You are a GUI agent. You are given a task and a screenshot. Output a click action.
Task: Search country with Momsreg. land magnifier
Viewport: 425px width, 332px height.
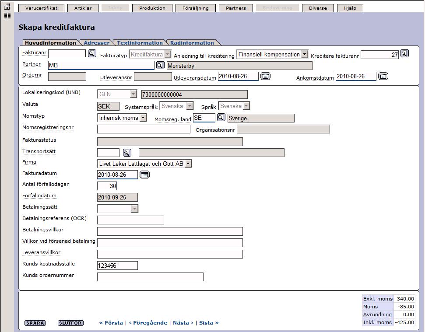pos(221,118)
